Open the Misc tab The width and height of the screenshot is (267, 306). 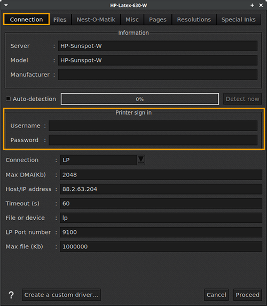132,20
